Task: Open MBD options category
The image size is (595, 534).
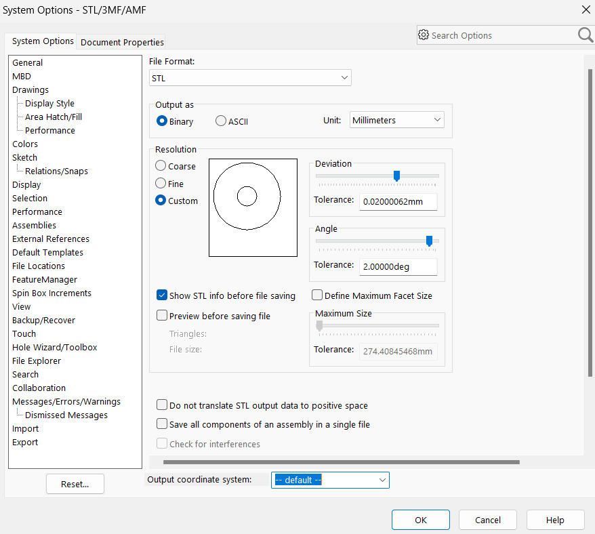Action: pyautogui.click(x=22, y=77)
